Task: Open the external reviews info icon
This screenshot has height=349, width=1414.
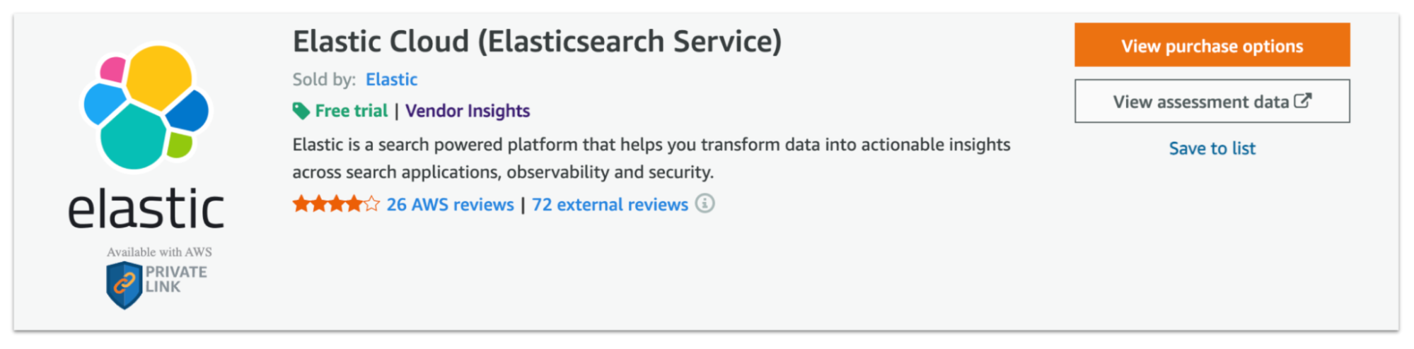Action: click(x=705, y=203)
